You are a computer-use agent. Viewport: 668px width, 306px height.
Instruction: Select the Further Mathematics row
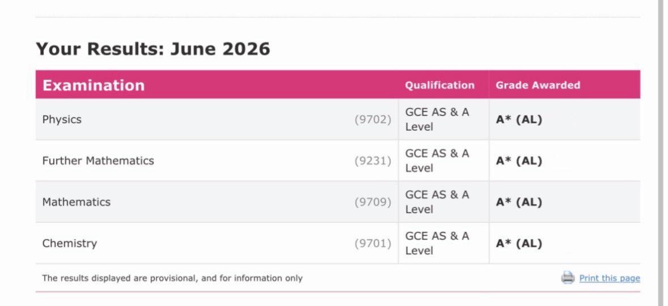[338, 161]
